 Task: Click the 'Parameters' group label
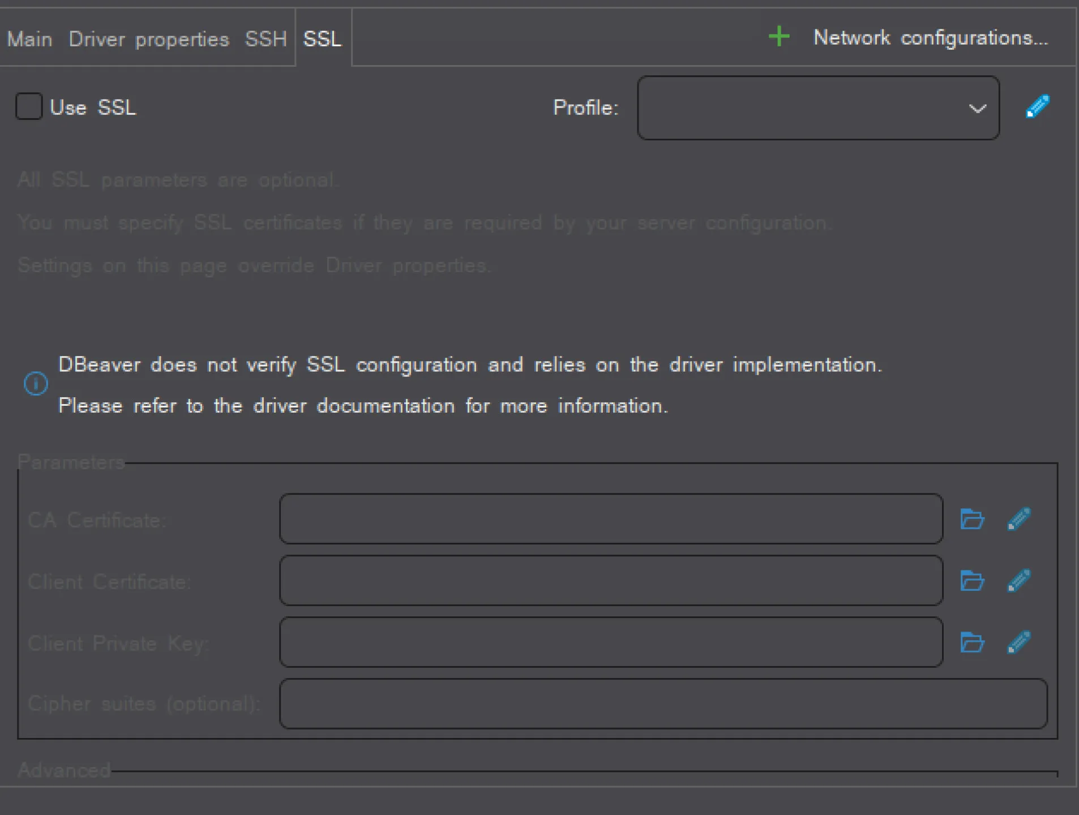(x=71, y=462)
